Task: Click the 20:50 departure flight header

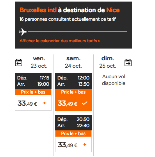Action: click(73, 123)
